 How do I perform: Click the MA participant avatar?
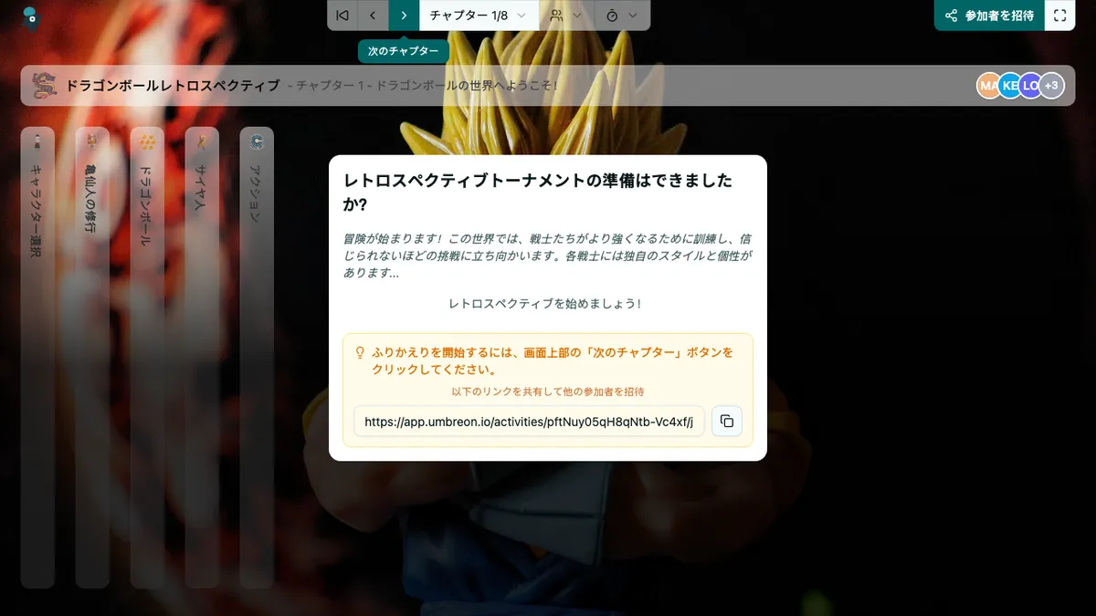tap(988, 86)
